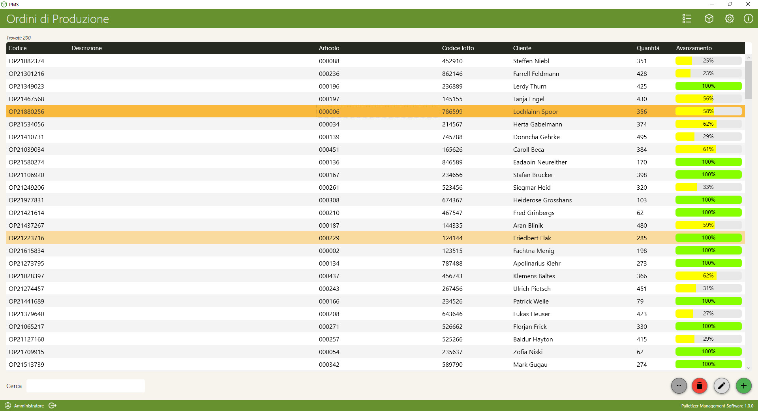
Task: Click the scroll down arrow of the table
Action: click(x=748, y=368)
